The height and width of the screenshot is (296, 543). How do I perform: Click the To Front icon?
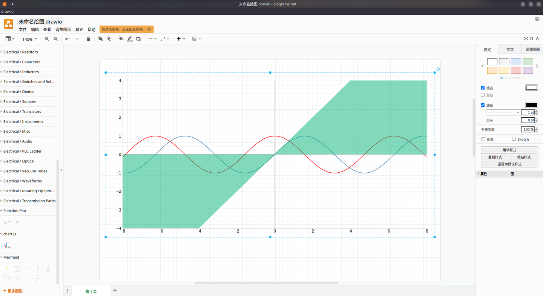100,39
